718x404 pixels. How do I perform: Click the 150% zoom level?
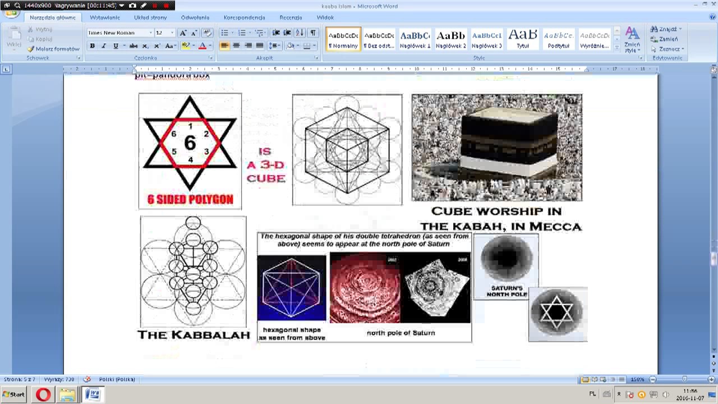click(637, 379)
